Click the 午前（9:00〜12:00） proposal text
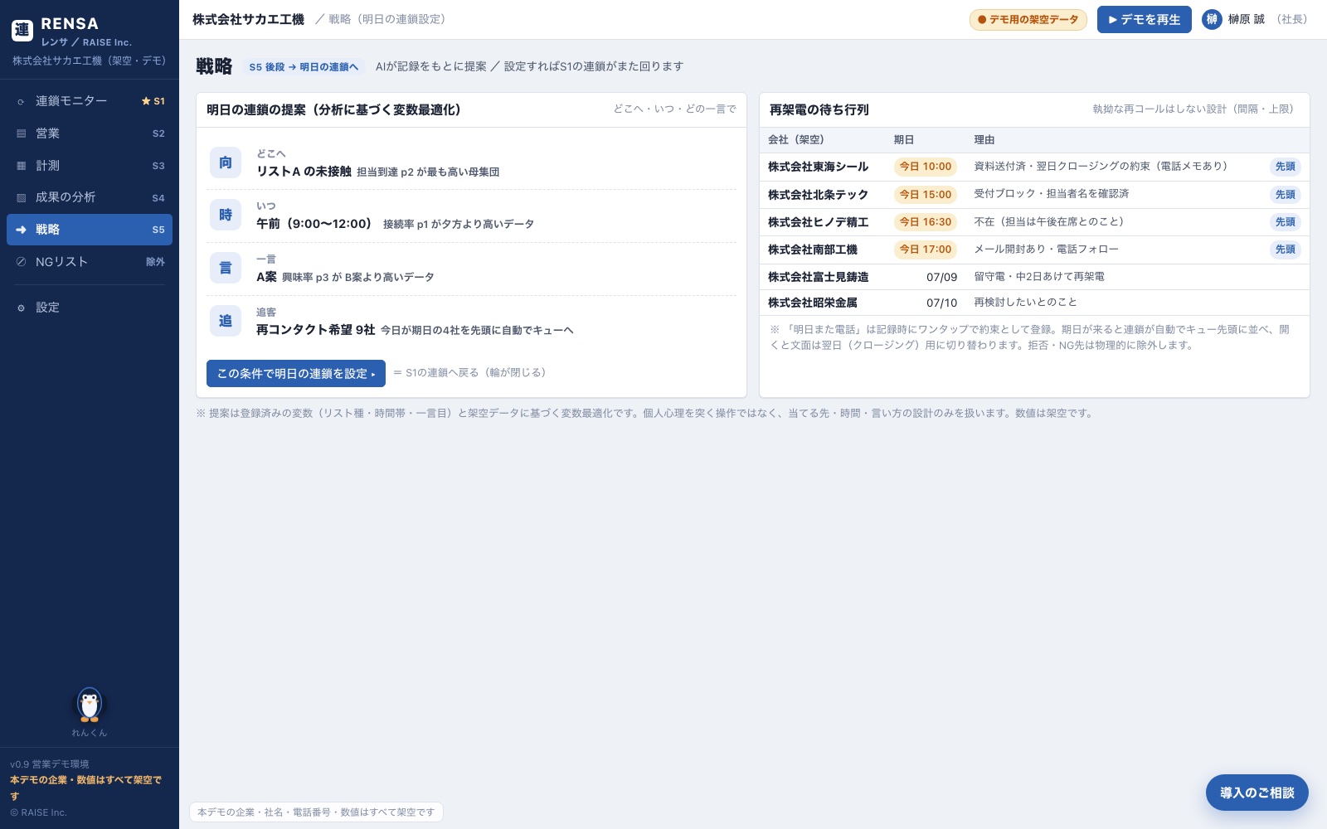 point(314,224)
